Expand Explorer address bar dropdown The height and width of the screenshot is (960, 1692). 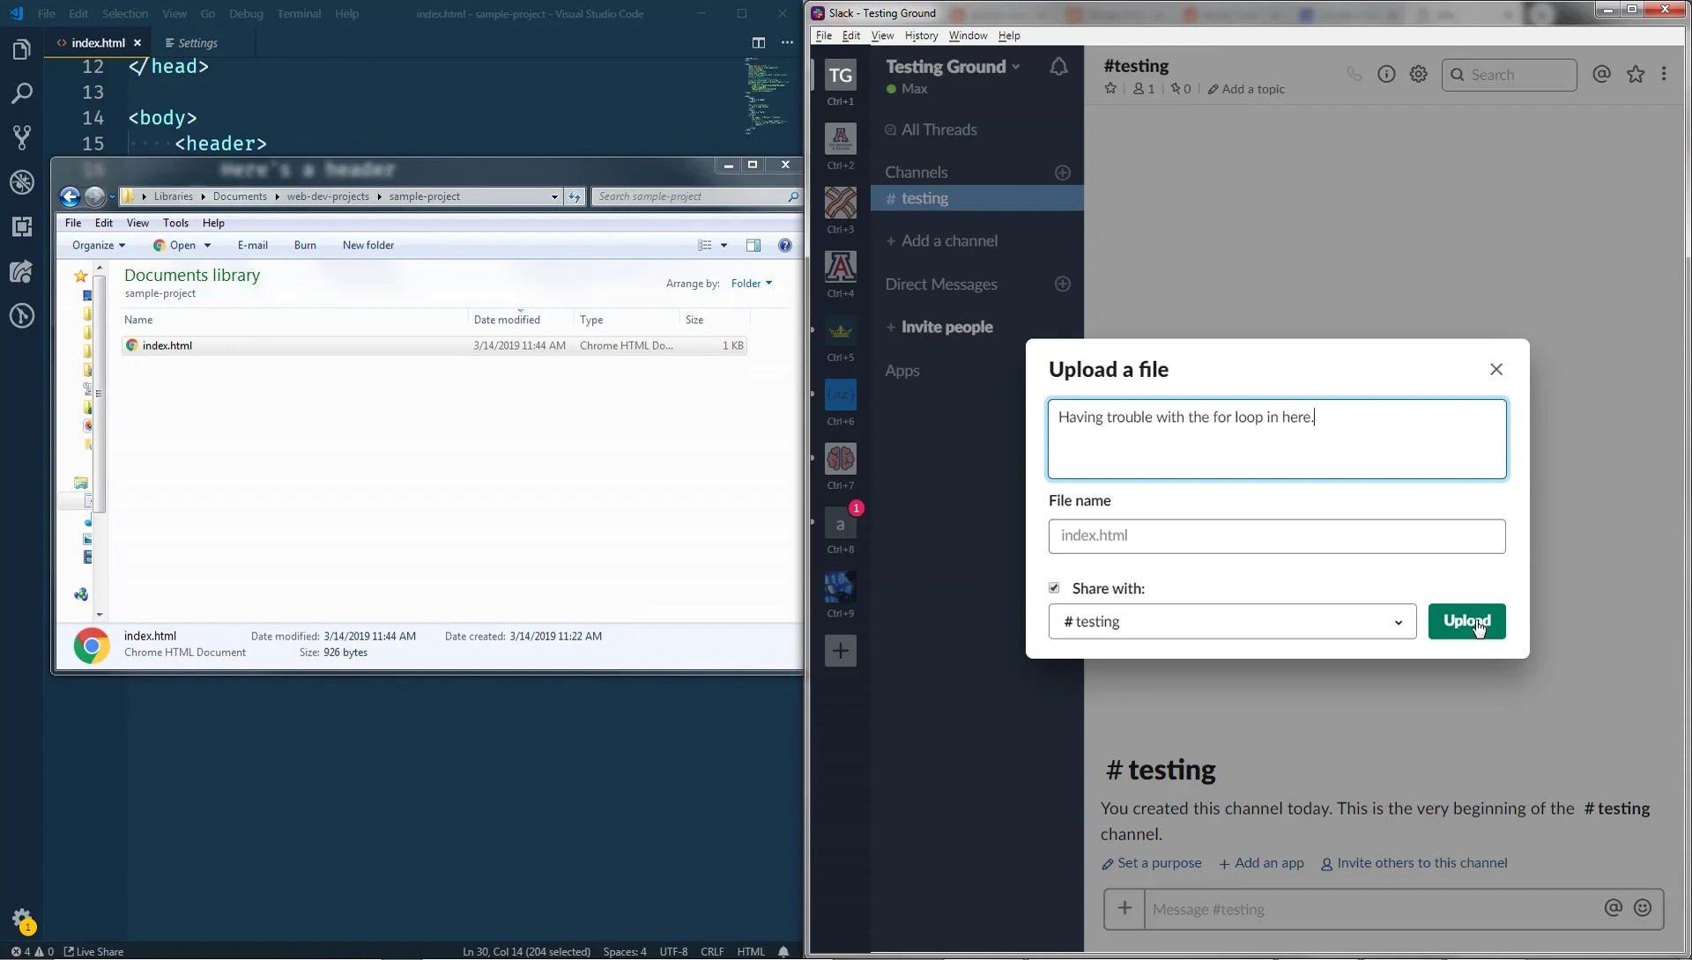tap(554, 196)
